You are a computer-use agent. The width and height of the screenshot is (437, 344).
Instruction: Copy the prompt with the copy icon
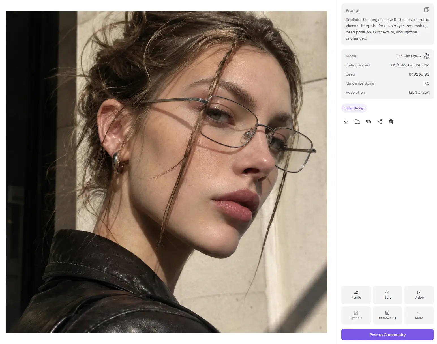(x=426, y=10)
